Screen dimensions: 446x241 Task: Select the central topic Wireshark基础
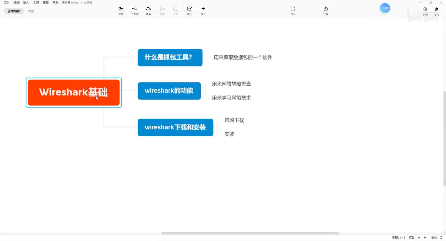pyautogui.click(x=74, y=92)
